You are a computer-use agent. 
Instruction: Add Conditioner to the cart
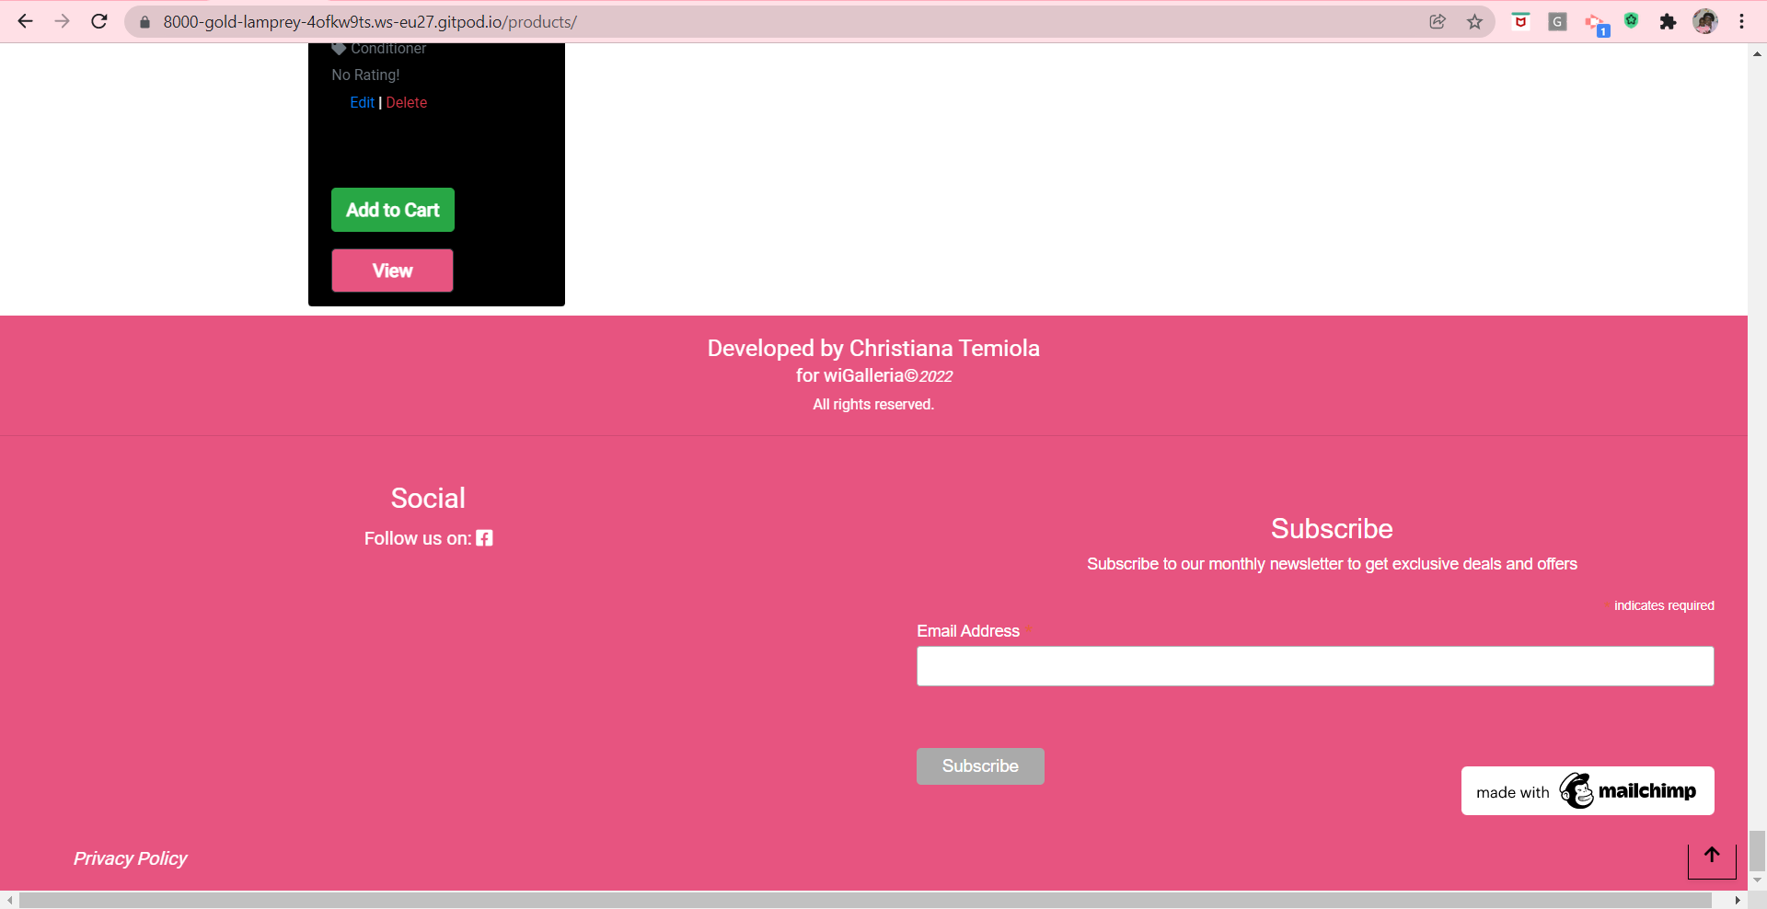pyautogui.click(x=393, y=210)
